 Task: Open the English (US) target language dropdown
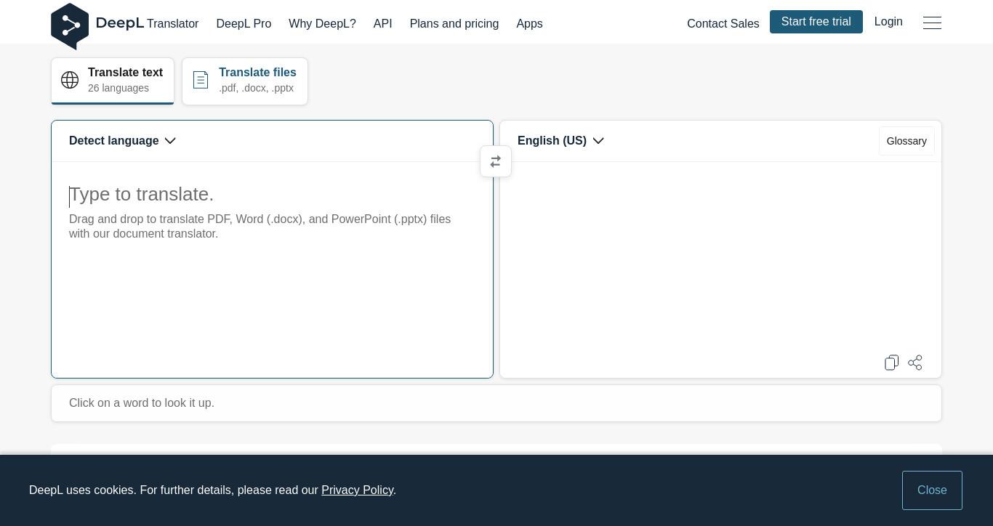(560, 141)
